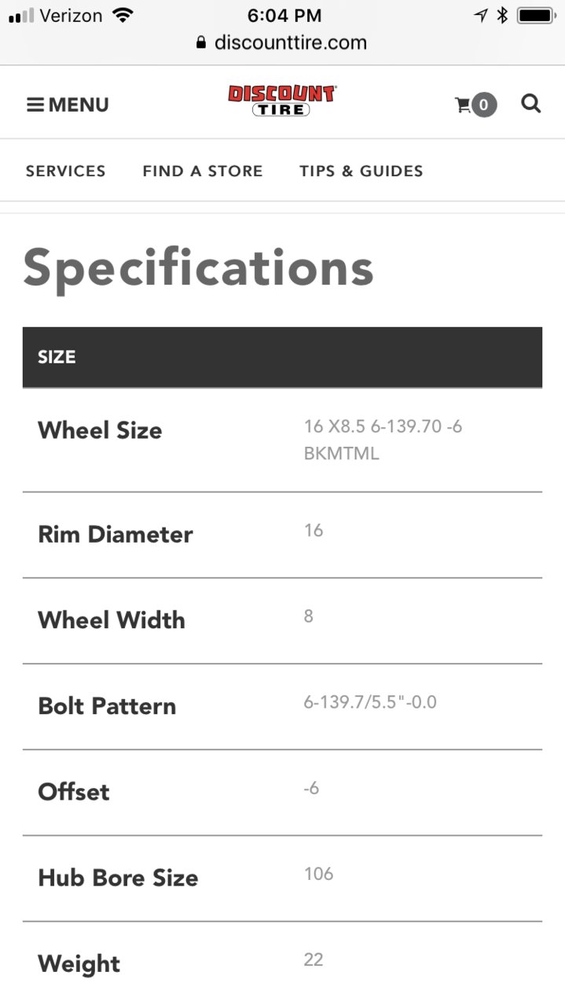Tap the Discount Tire logo

(281, 101)
